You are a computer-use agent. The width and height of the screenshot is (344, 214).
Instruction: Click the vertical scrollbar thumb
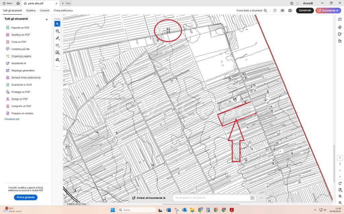334,164
